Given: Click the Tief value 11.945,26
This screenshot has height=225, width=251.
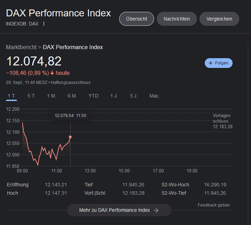Looking at the screenshot, I should click(133, 185).
